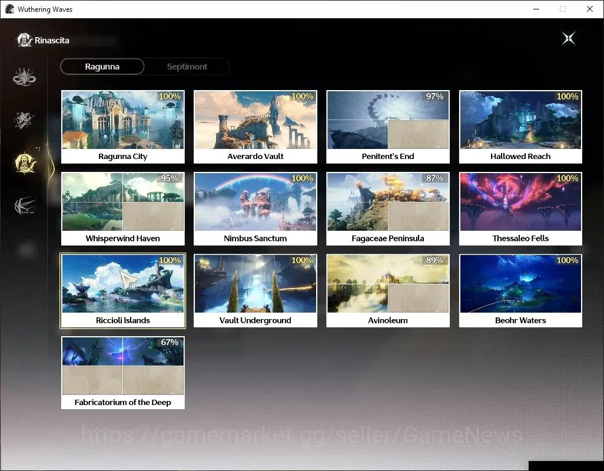Close the exploration panel with the X icon
The image size is (604, 471).
pyautogui.click(x=568, y=38)
